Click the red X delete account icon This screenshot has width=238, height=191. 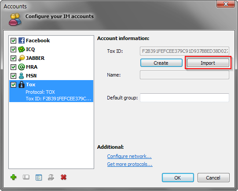(x=63, y=177)
